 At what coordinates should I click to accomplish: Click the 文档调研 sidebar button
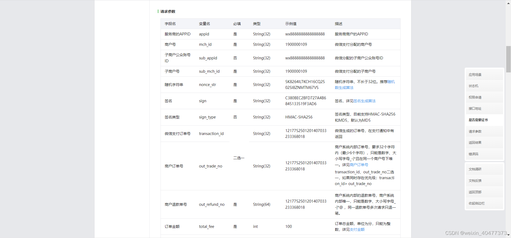[484, 169]
